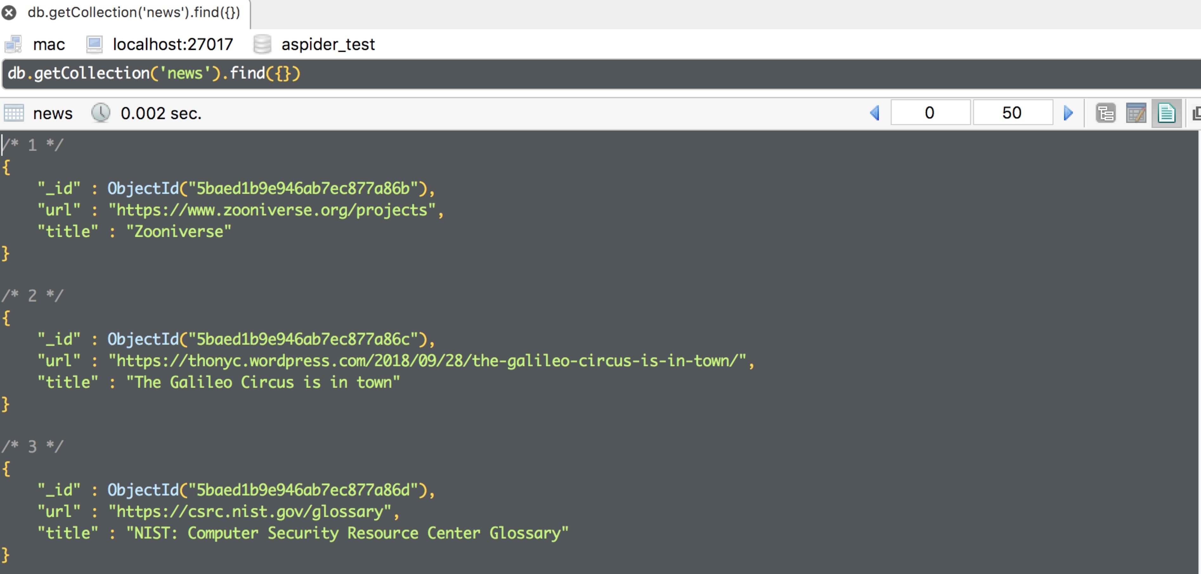Click the "The Galileo Circus is in town" title

click(x=263, y=383)
